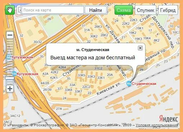Click building number 42А label
The height and width of the screenshot is (132, 183).
[x=45, y=74]
